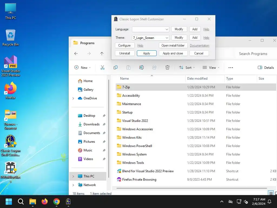
Task: Select DWMBlurGlass desktop shortcut
Action: [x=11, y=172]
